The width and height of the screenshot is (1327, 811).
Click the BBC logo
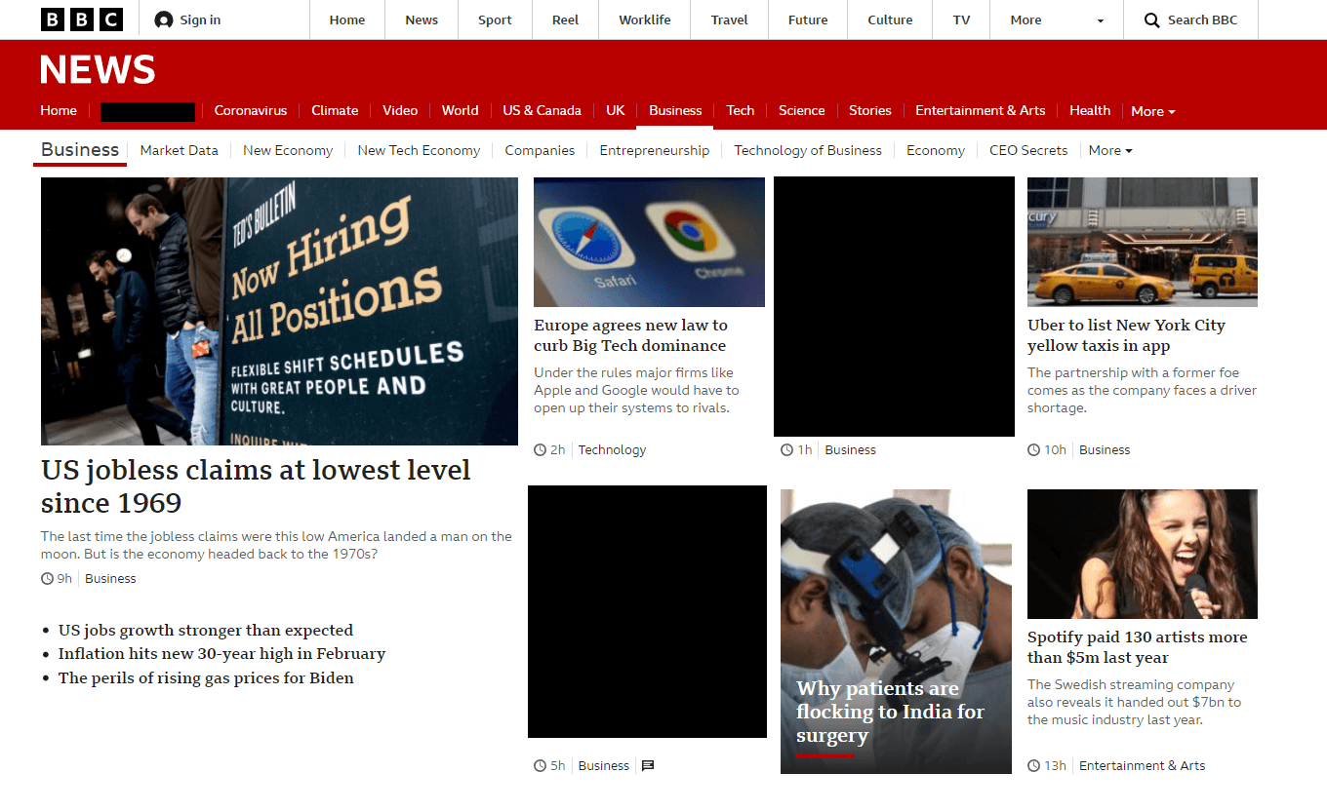(82, 19)
